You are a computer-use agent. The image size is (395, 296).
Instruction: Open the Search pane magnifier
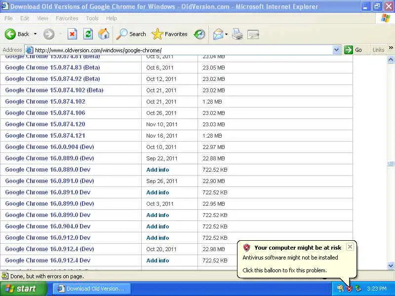click(131, 34)
